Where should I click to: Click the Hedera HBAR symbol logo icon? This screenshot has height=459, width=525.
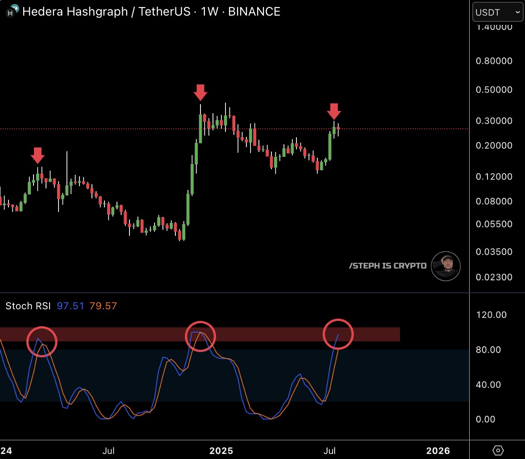(x=12, y=11)
